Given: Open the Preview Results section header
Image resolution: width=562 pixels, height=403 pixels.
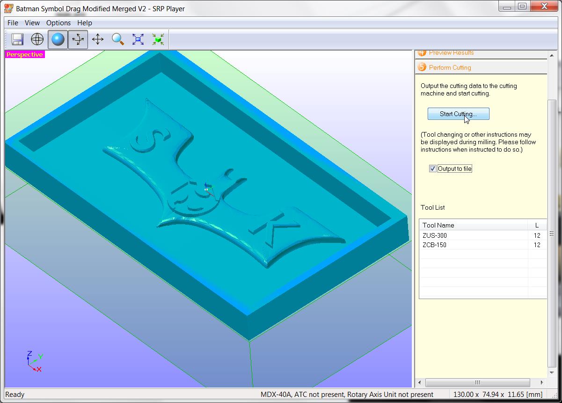Looking at the screenshot, I should point(481,53).
